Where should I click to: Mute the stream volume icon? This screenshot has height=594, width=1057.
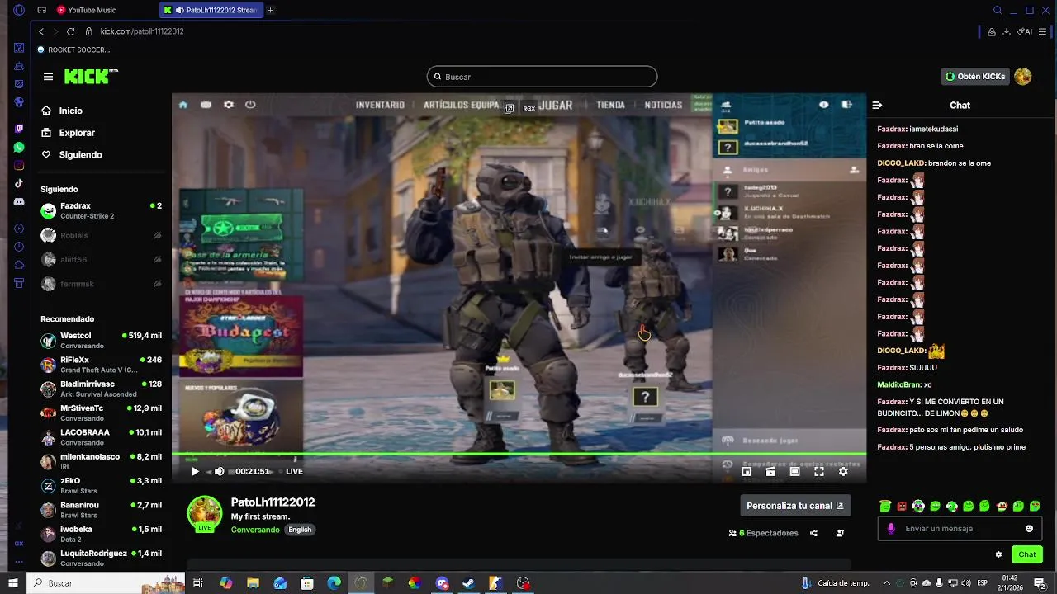(x=219, y=472)
